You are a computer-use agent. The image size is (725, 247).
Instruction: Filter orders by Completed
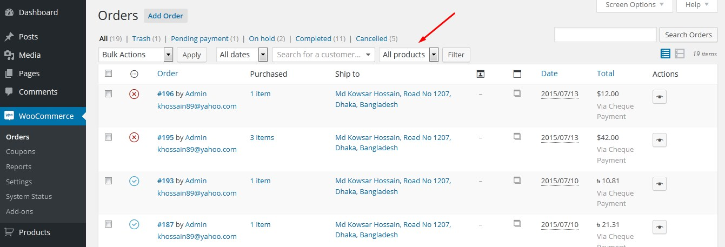(313, 38)
